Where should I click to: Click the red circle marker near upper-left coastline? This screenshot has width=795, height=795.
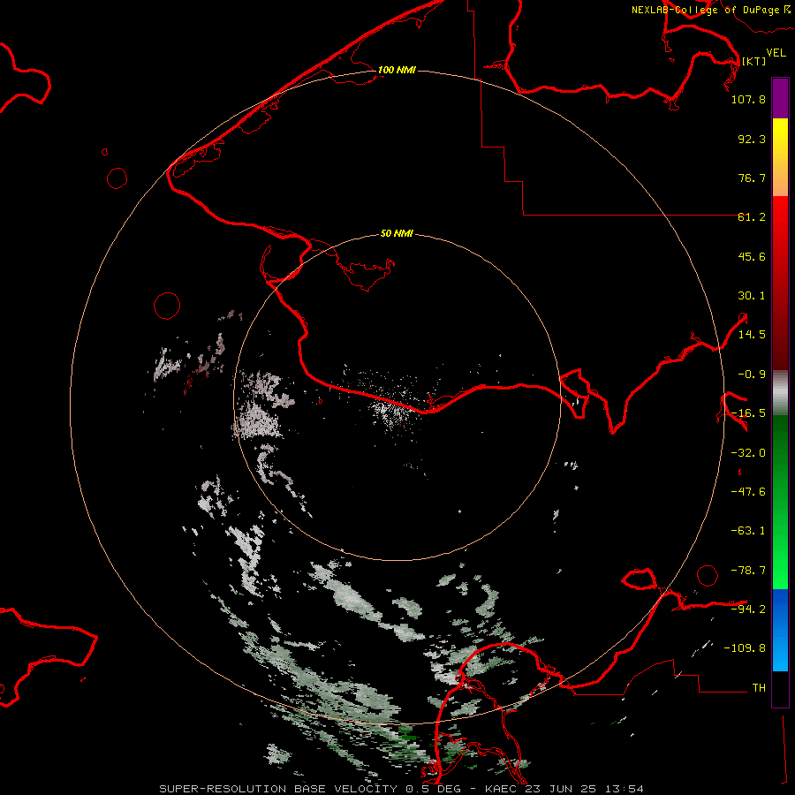[117, 178]
